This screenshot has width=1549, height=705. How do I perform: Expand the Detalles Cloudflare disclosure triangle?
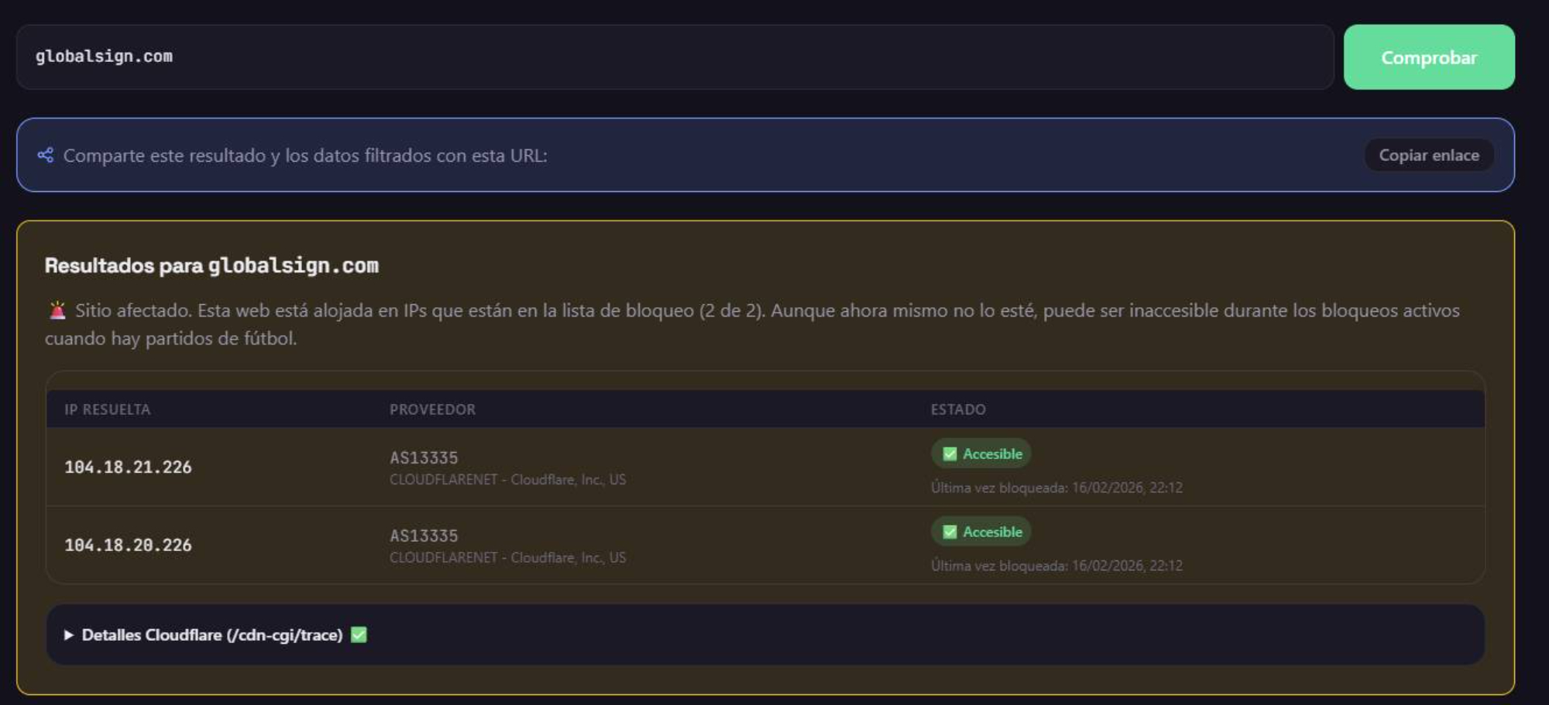[69, 635]
